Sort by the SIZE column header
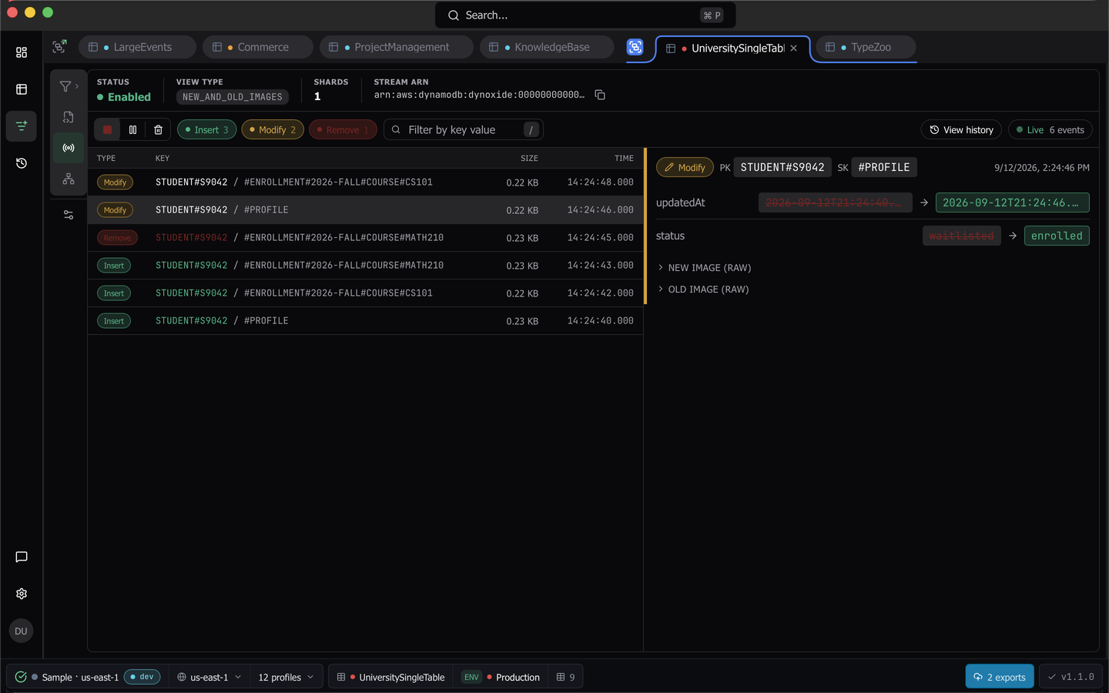 tap(529, 158)
